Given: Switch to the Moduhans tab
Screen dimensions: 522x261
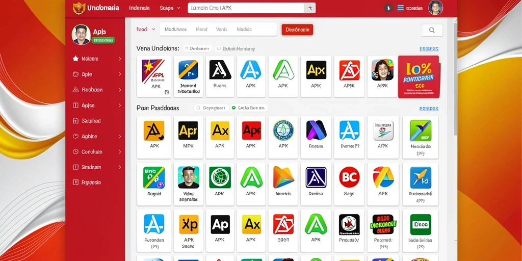Looking at the screenshot, I should [175, 29].
